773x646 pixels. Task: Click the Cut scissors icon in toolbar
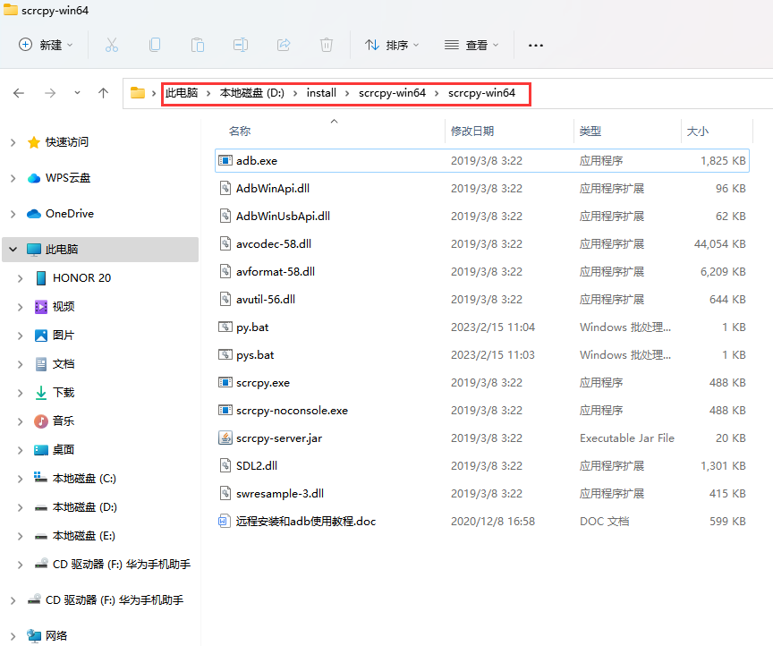pyautogui.click(x=112, y=45)
